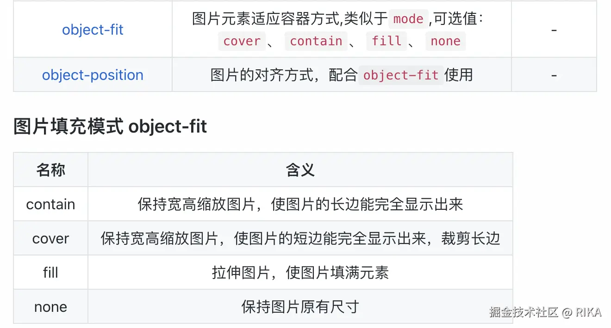
Task: Select the contain table row name
Action: 51,204
